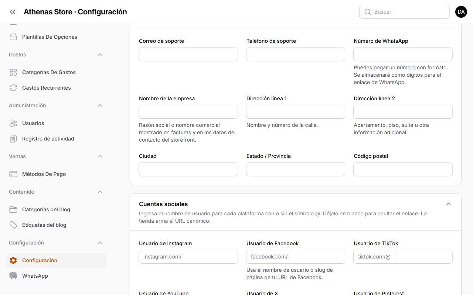Open Etiquetas del blog

pyautogui.click(x=56, y=225)
